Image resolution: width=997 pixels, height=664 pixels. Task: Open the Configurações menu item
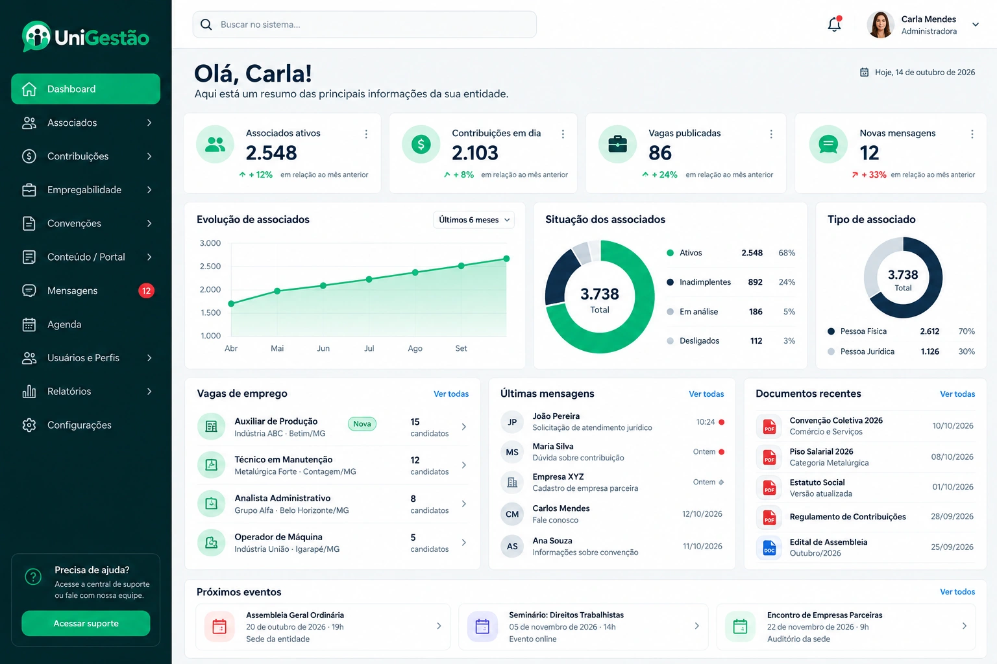86,425
